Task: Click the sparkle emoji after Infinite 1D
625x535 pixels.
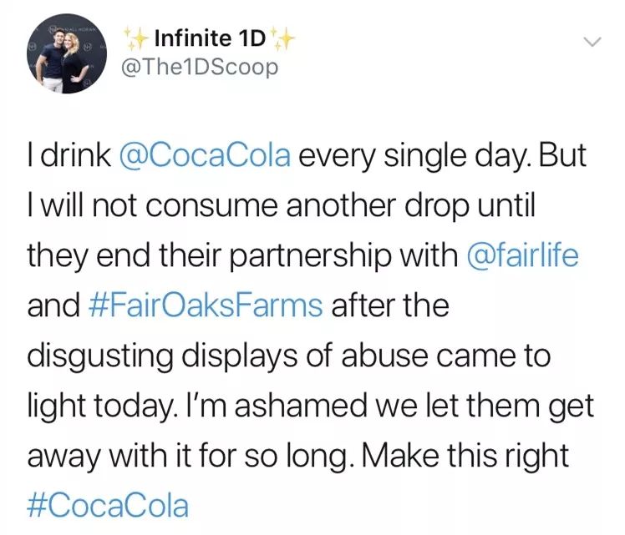Action: tap(282, 38)
